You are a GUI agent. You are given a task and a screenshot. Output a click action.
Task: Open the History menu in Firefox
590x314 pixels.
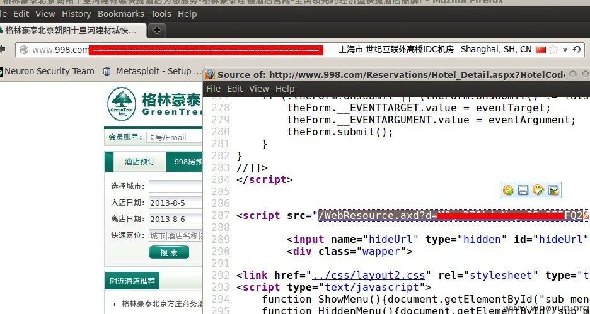(x=76, y=14)
